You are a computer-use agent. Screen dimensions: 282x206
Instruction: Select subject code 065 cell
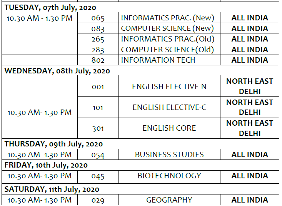pyautogui.click(x=98, y=18)
